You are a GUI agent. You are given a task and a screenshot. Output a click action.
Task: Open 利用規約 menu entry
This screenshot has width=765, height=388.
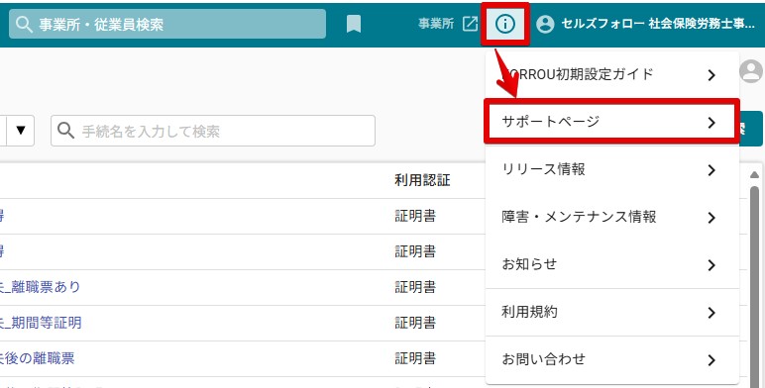tap(612, 312)
